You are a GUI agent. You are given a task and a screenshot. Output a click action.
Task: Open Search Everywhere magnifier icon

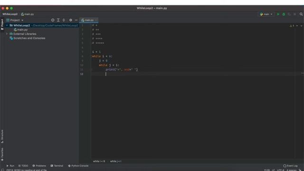point(301,14)
